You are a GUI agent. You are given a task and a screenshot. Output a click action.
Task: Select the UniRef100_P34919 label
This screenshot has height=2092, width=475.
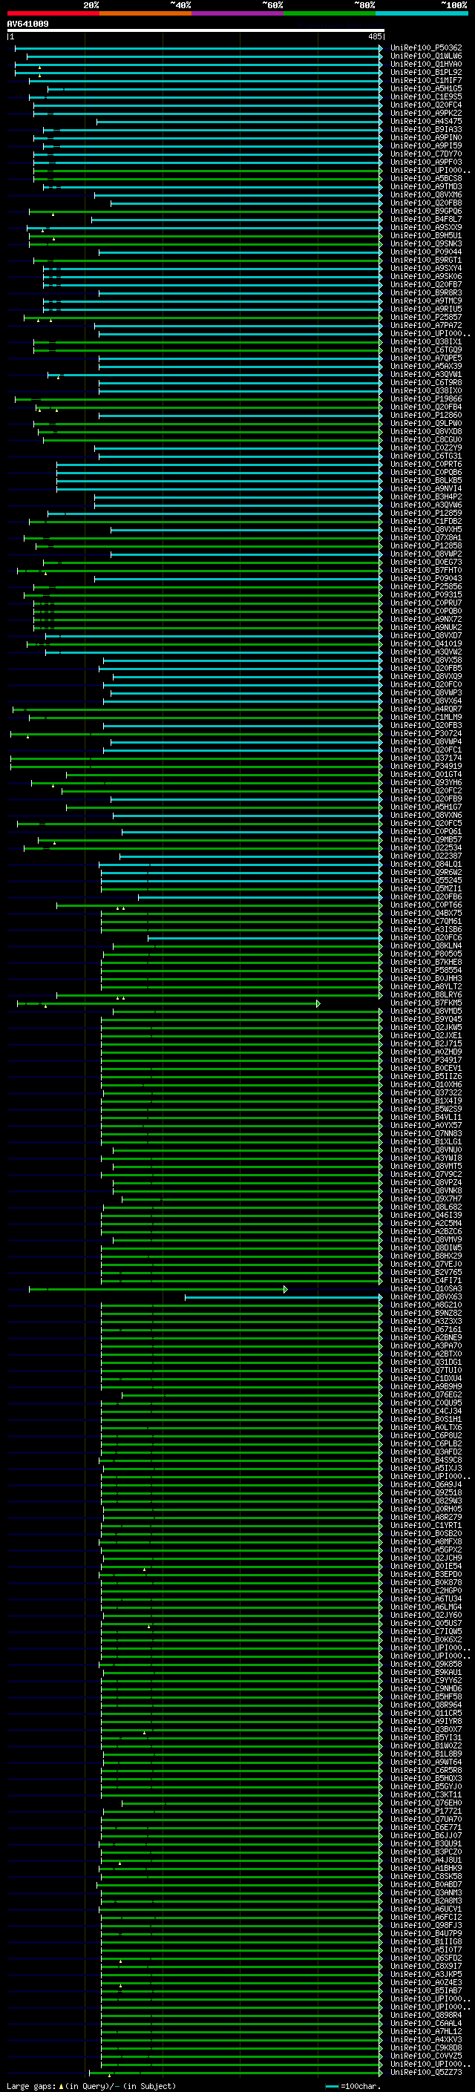[426, 766]
